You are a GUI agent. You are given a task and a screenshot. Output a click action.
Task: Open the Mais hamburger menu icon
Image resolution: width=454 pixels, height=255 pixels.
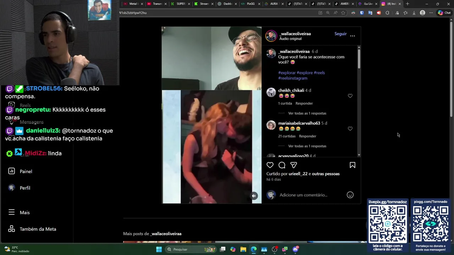point(11,212)
